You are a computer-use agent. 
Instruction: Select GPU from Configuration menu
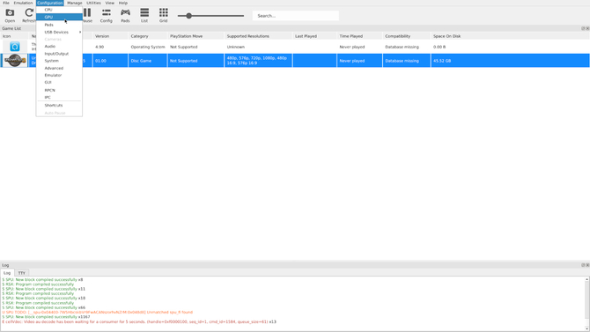point(59,17)
